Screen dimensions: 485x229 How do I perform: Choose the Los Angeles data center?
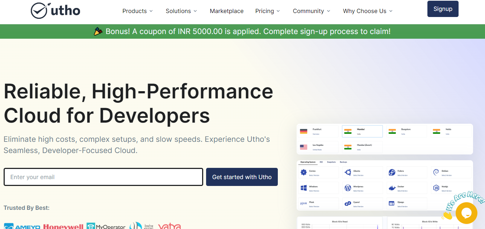coord(318,147)
